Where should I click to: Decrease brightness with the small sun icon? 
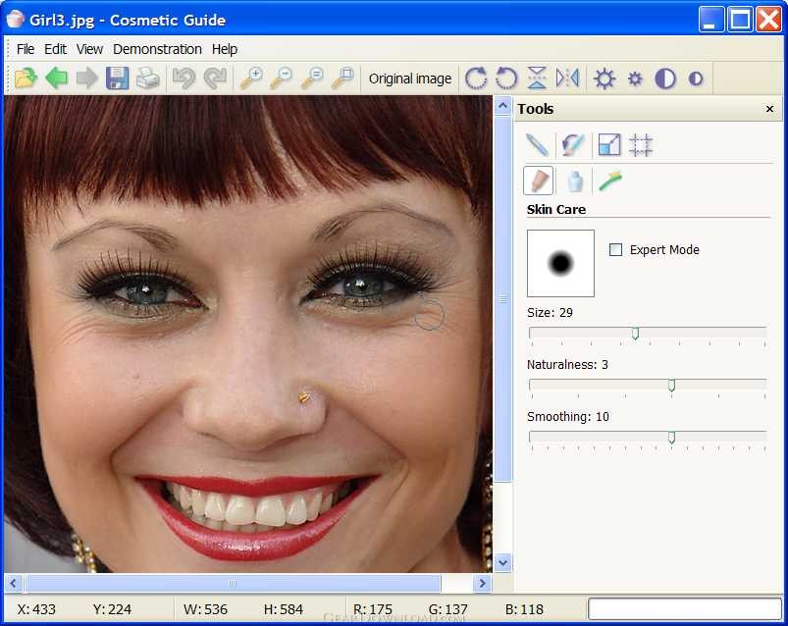coord(635,78)
